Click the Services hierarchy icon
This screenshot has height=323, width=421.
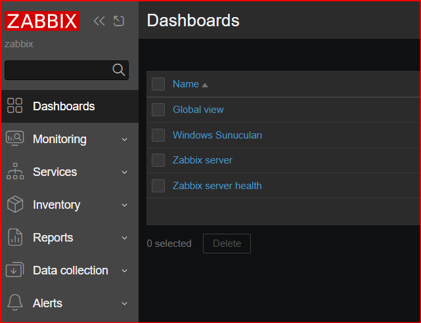point(15,171)
